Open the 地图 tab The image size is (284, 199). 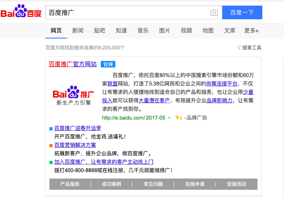point(208,30)
